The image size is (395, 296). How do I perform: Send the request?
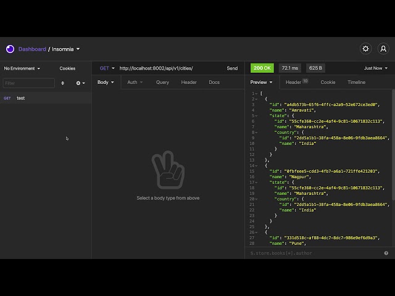[232, 68]
